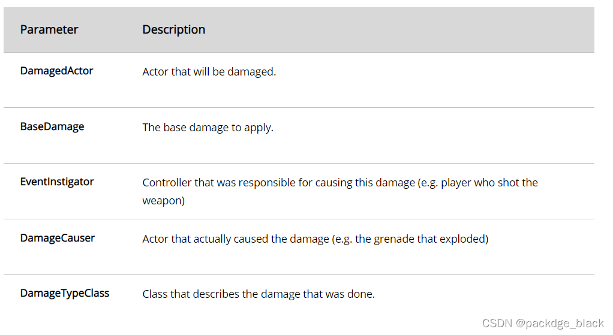Select the EventInstigator parameter name
The image size is (613, 335).
57,182
